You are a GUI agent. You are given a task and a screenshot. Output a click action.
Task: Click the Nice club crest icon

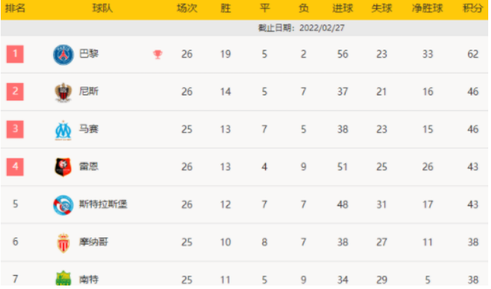point(63,92)
